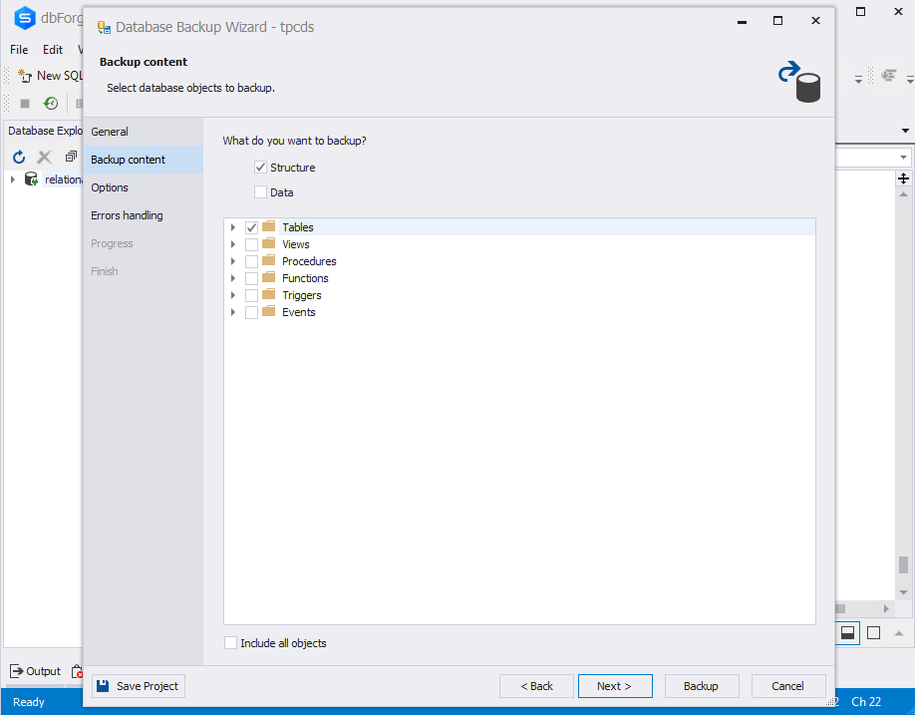Click the split-view layout icon in main window
915x715 pixels.
point(848,632)
